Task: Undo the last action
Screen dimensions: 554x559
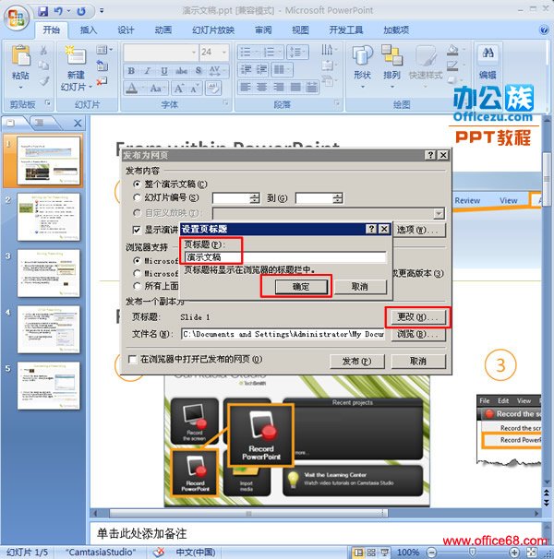Action: pyautogui.click(x=58, y=11)
